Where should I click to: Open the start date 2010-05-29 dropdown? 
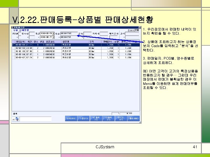tap(53, 33)
